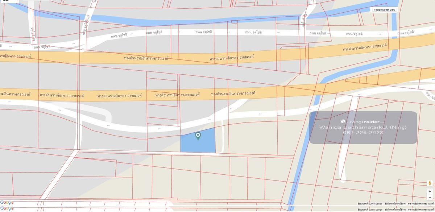This screenshot has width=435, height=212.
Task: Zoom out with the minus button
Action: tap(430, 198)
